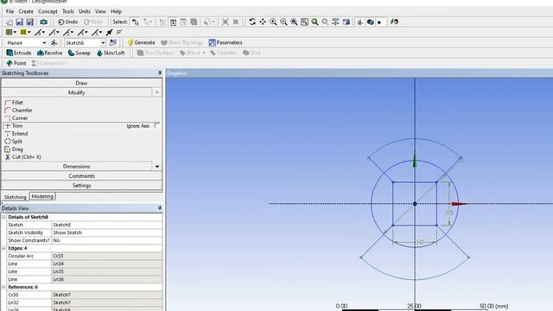Expand the Settings toolbox
Screen dimensions: 553x311
(x=81, y=186)
